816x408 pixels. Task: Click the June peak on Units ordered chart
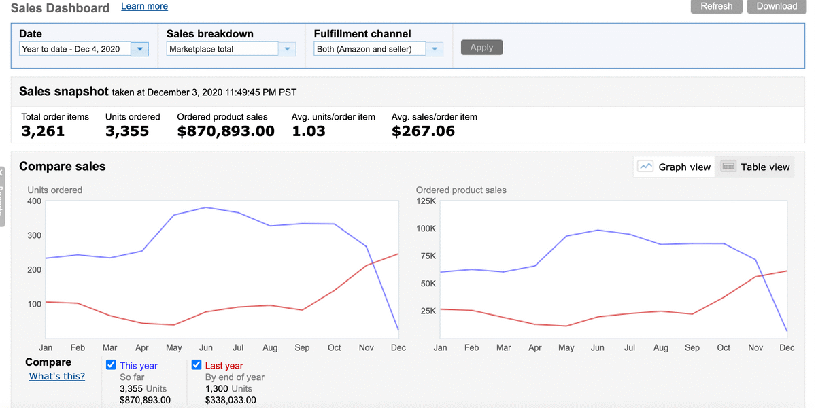[x=206, y=207]
